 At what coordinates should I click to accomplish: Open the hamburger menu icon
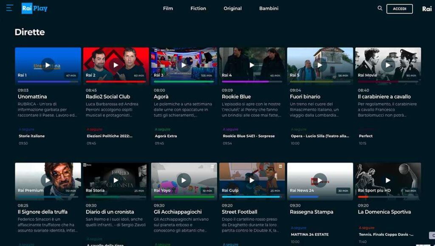coord(10,8)
